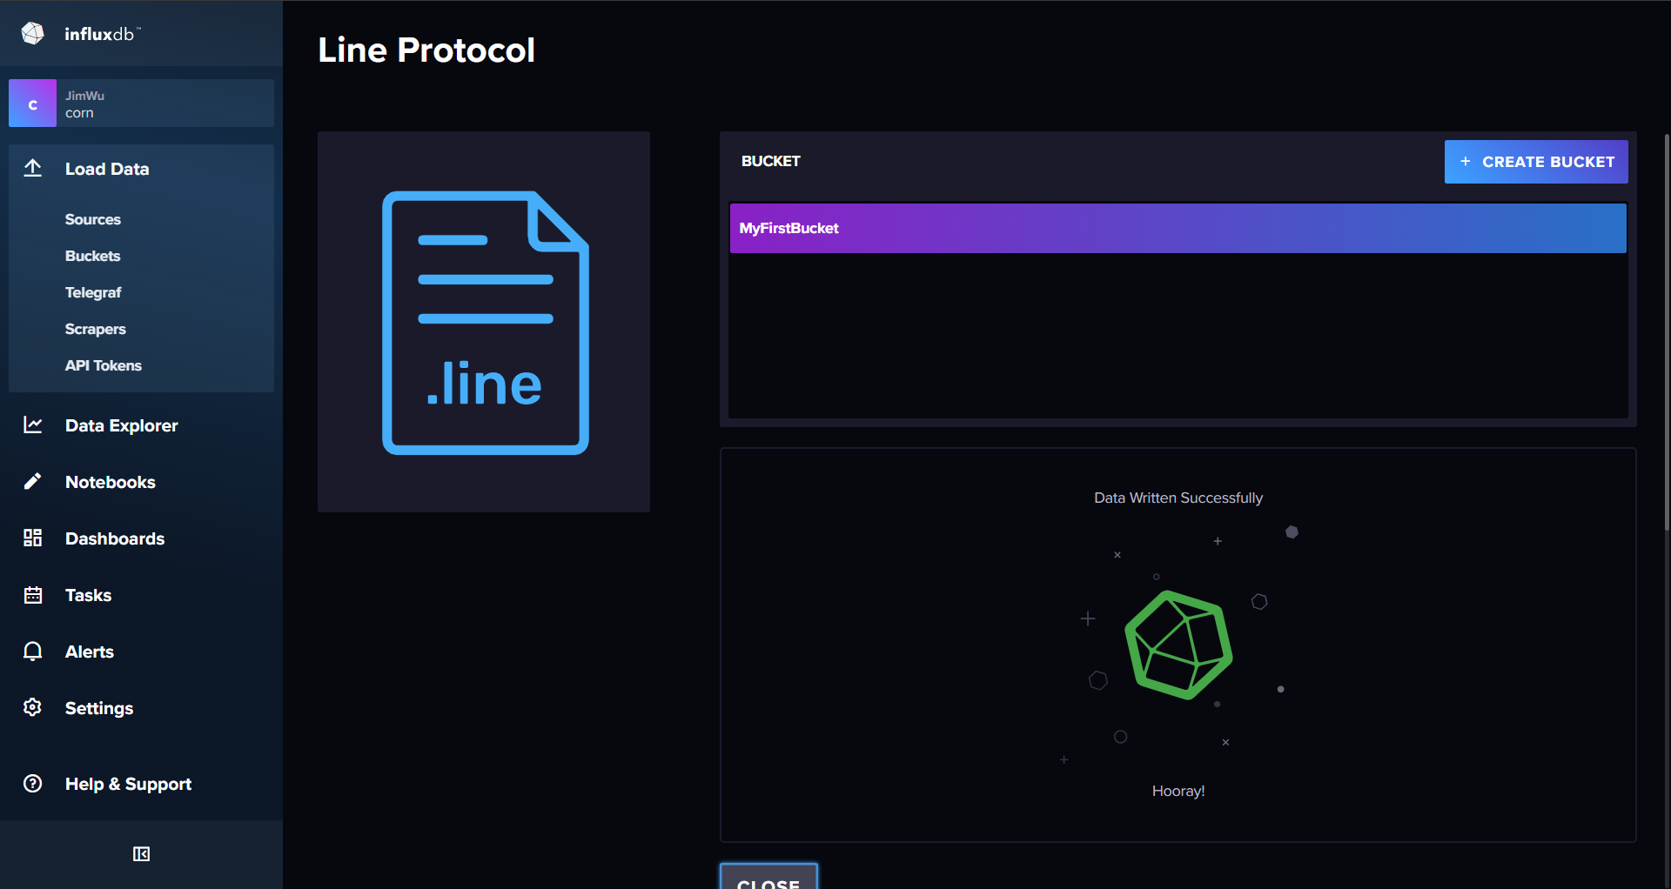
Task: Click the Create Bucket button
Action: click(x=1536, y=162)
